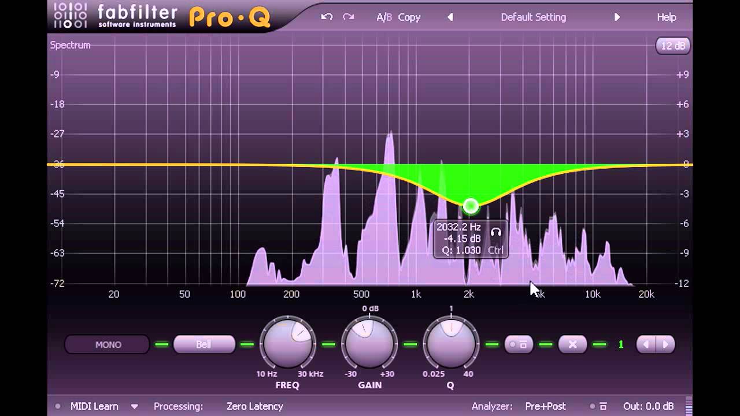Open the Default Setting preset menu
The height and width of the screenshot is (416, 740).
click(x=534, y=17)
